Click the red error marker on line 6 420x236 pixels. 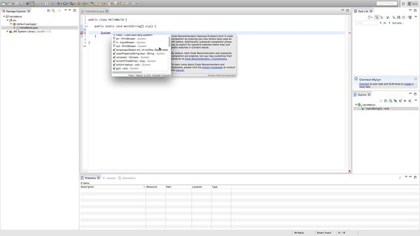click(81, 33)
